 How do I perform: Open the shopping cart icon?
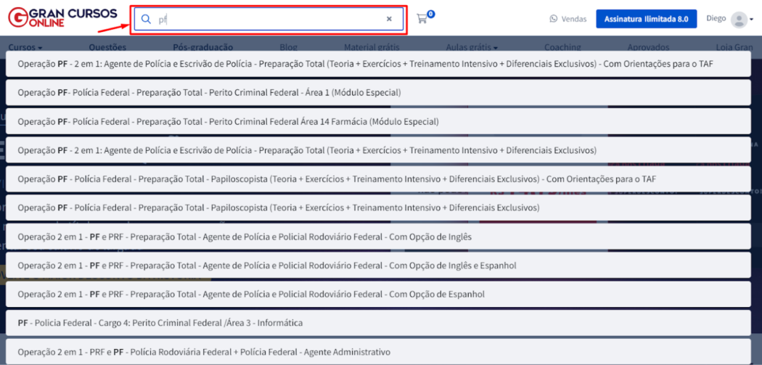[x=422, y=19]
